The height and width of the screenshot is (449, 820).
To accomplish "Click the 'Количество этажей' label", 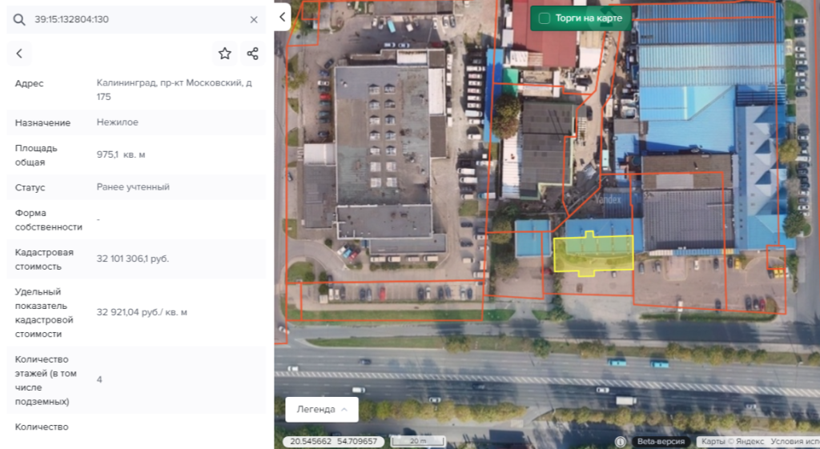I will point(46,380).
